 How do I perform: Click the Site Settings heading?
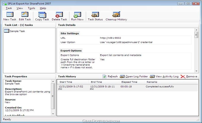[x=70, y=33]
